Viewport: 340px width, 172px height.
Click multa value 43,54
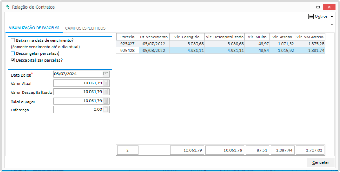pyautogui.click(x=257, y=51)
